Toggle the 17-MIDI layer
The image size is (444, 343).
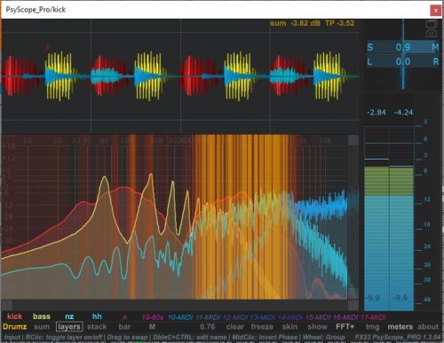pyautogui.click(x=373, y=317)
